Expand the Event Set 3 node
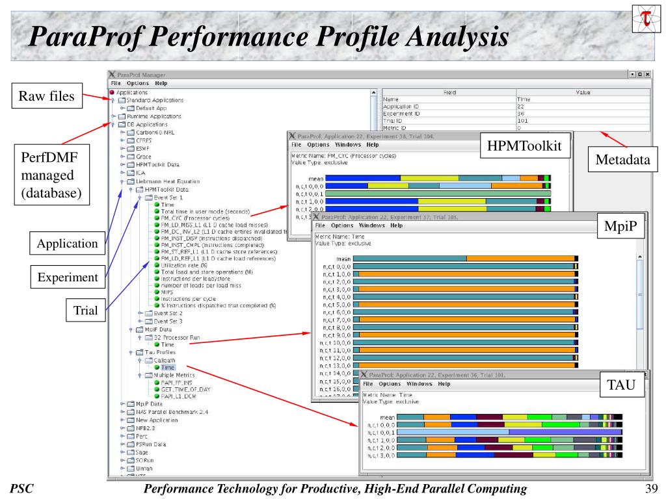666x499 pixels. (x=140, y=321)
